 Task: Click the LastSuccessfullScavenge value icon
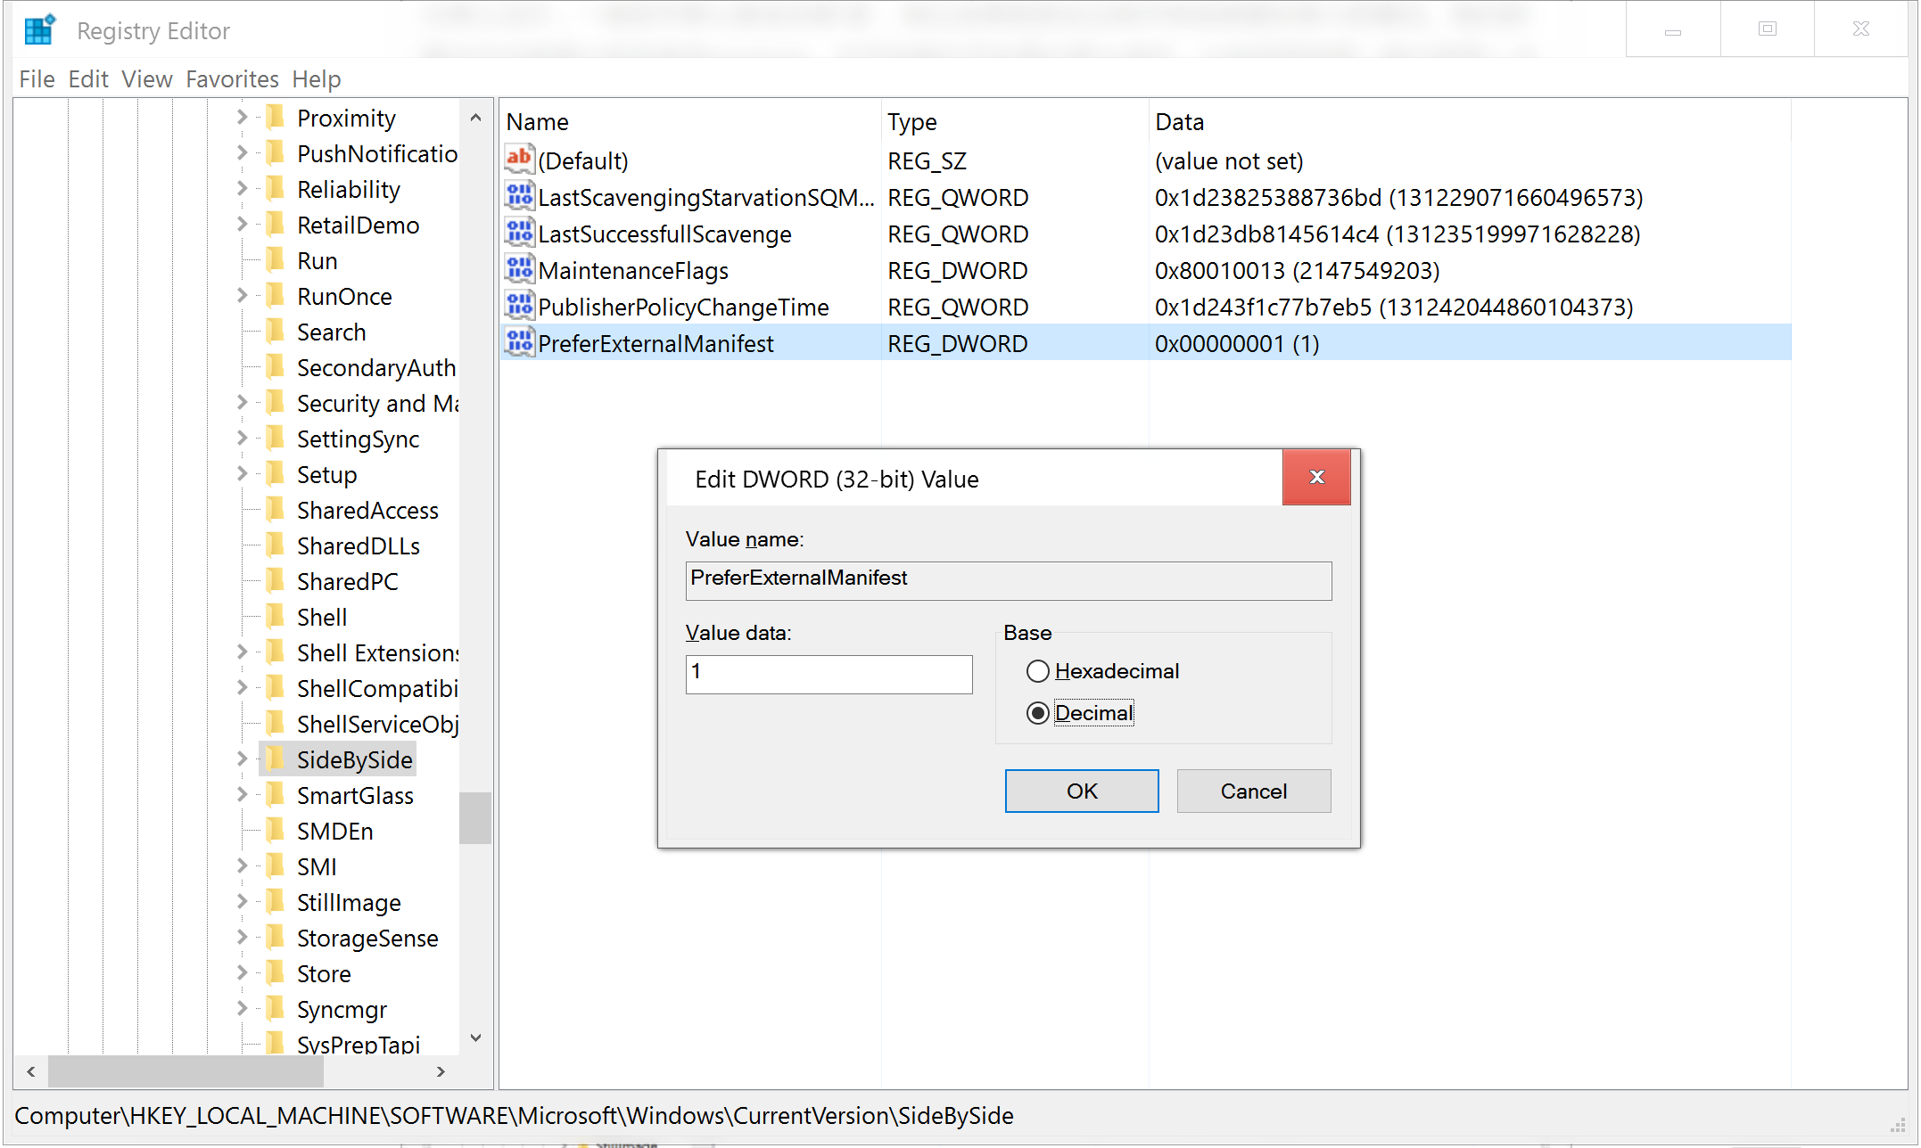point(519,233)
